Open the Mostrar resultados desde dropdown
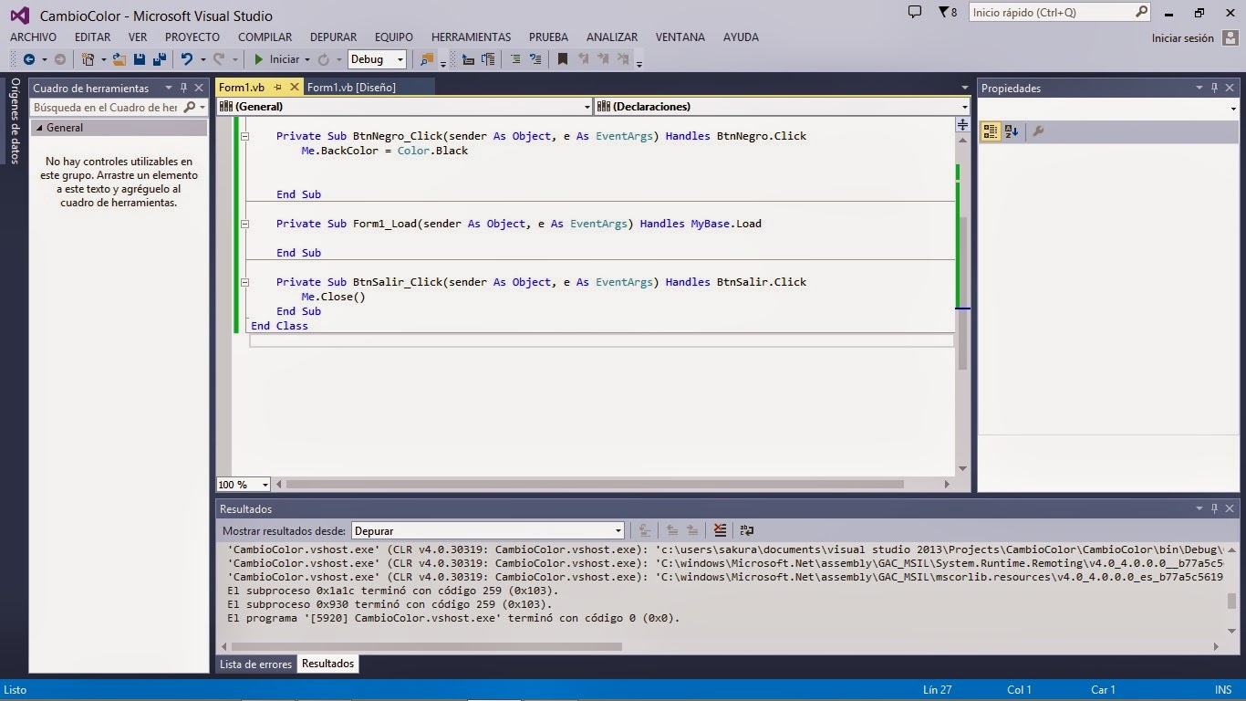 (x=618, y=530)
